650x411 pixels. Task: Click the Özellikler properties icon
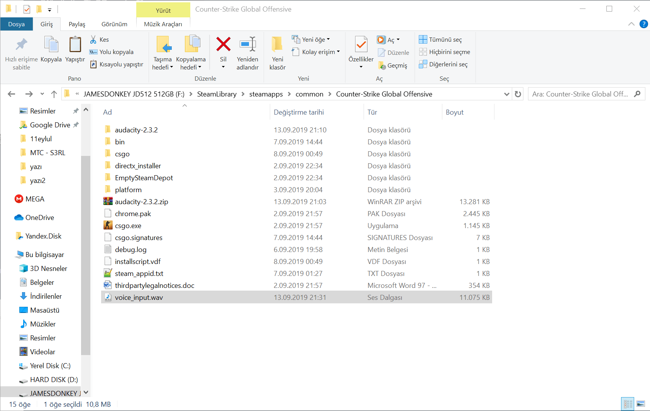361,44
